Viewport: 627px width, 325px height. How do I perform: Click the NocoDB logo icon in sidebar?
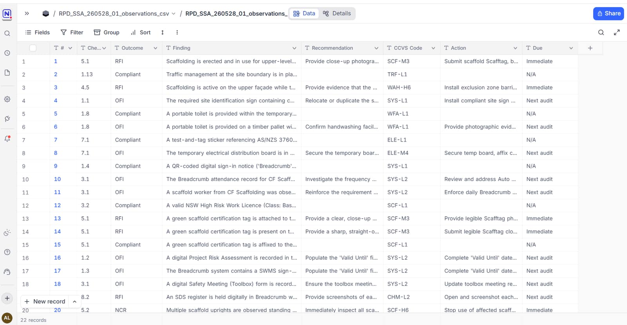(x=7, y=14)
